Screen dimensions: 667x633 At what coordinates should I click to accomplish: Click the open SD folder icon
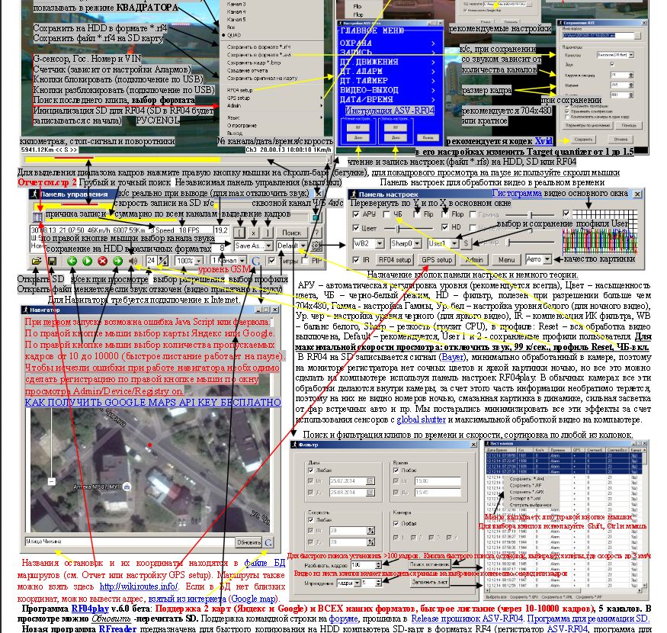(x=36, y=261)
